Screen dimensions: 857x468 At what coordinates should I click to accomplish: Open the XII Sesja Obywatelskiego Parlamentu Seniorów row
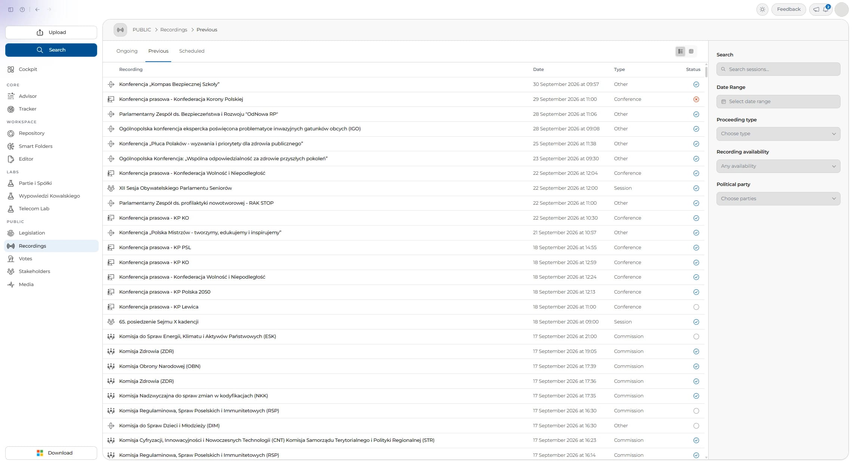[404, 188]
